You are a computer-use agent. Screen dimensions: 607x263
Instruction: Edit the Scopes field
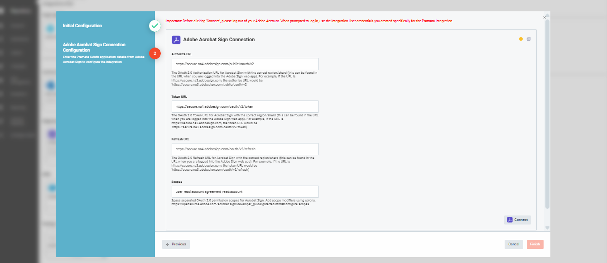tap(245, 191)
